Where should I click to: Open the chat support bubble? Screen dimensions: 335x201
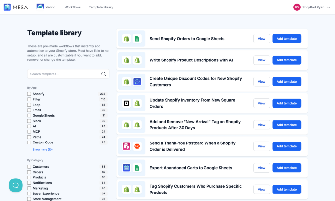[x=15, y=185]
